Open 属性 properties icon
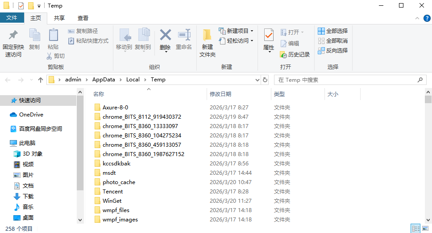The image size is (432, 233). pos(269,35)
